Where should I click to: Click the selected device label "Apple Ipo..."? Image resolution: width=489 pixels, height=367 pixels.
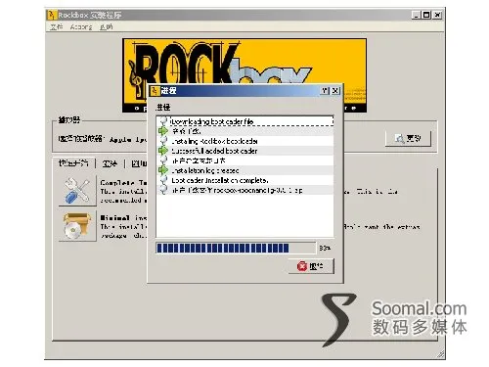pyautogui.click(x=128, y=140)
